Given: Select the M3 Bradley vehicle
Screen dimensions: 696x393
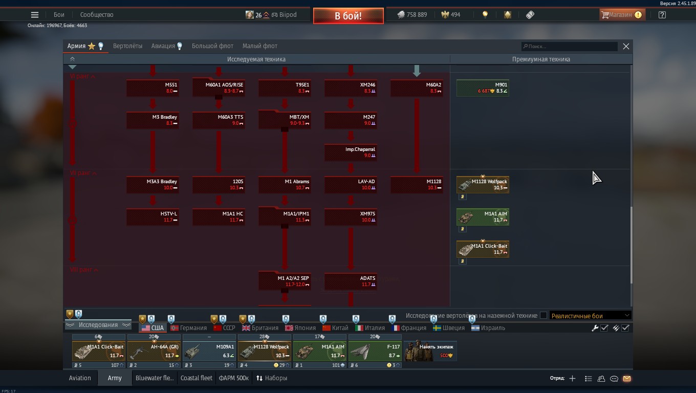Looking at the screenshot, I should [153, 120].
